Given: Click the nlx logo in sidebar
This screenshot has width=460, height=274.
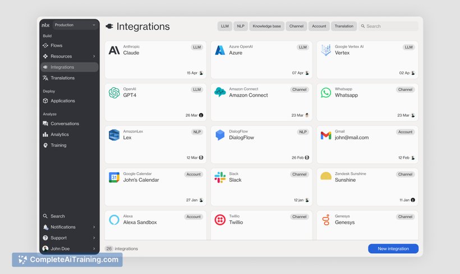Looking at the screenshot, I should 45,25.
